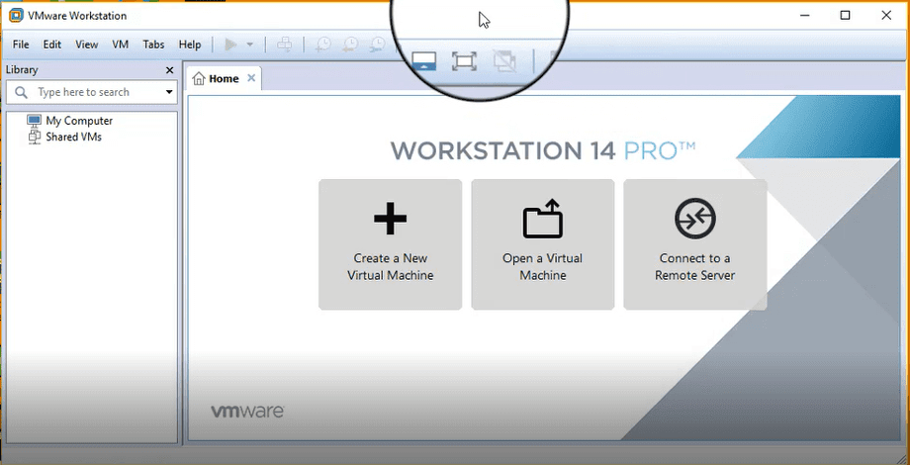Image resolution: width=910 pixels, height=465 pixels.
Task: Close the Home tab
Action: click(251, 78)
